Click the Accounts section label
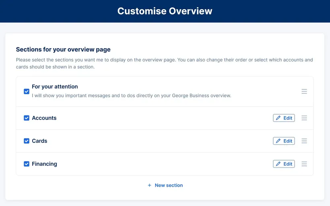 click(44, 118)
